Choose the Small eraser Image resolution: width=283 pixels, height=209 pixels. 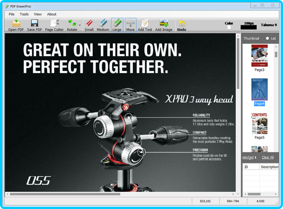coord(89,25)
